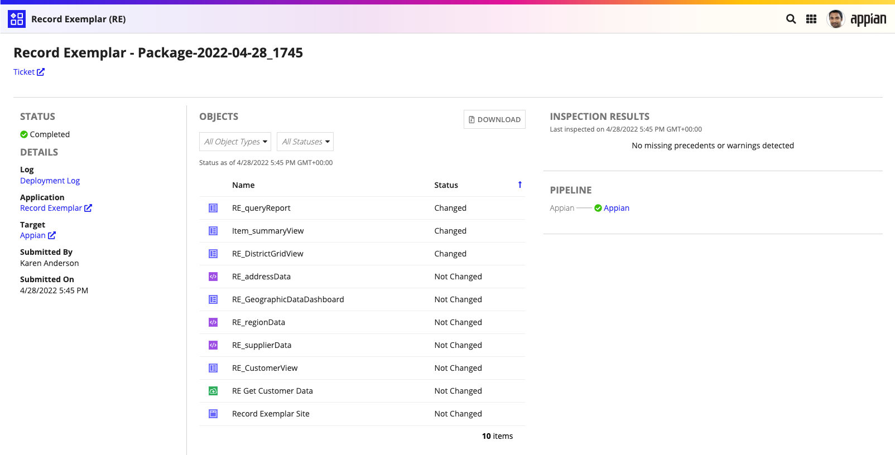
Task: Click the interface icon beside RE_GeographicDataDashboard
Action: pos(213,299)
